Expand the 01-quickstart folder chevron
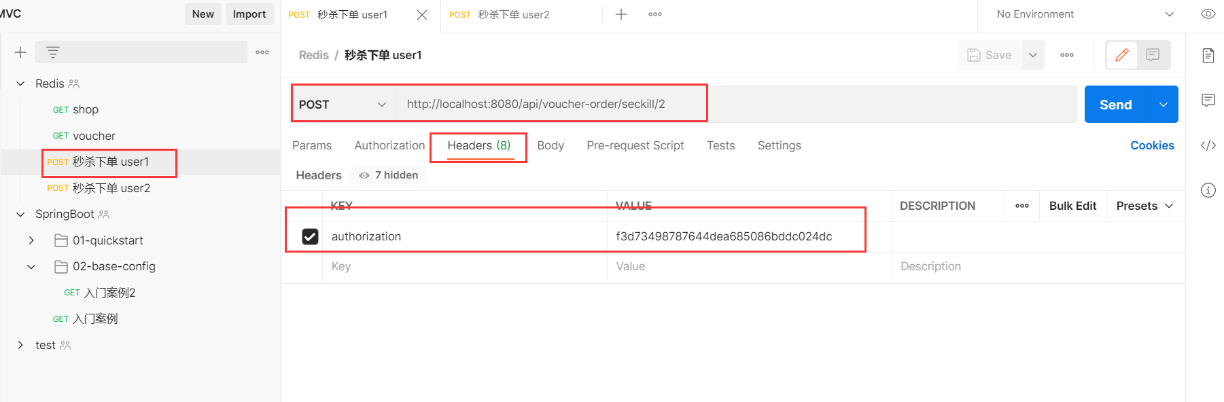The image size is (1224, 402). 31,240
